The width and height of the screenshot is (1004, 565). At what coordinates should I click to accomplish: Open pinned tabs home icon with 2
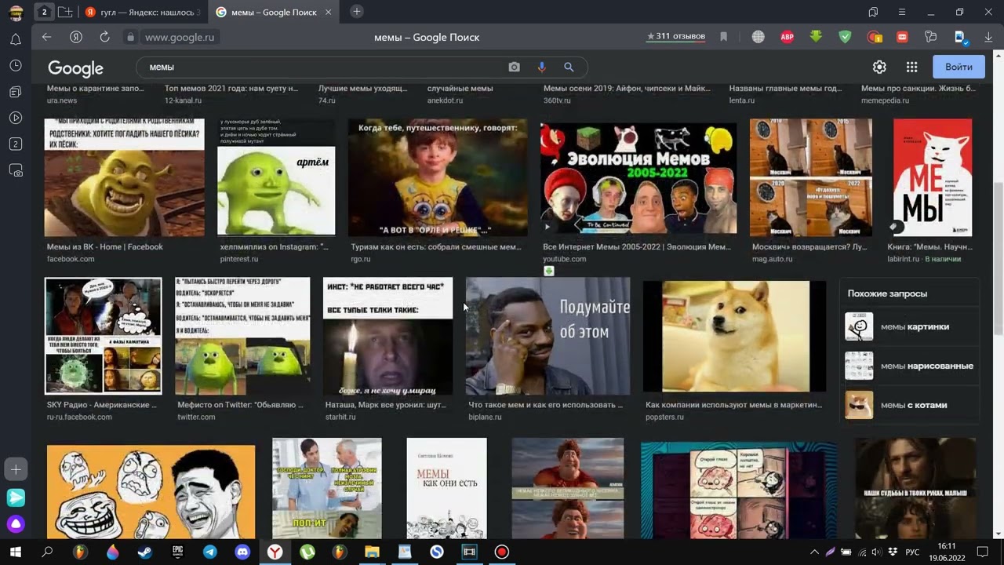click(44, 12)
